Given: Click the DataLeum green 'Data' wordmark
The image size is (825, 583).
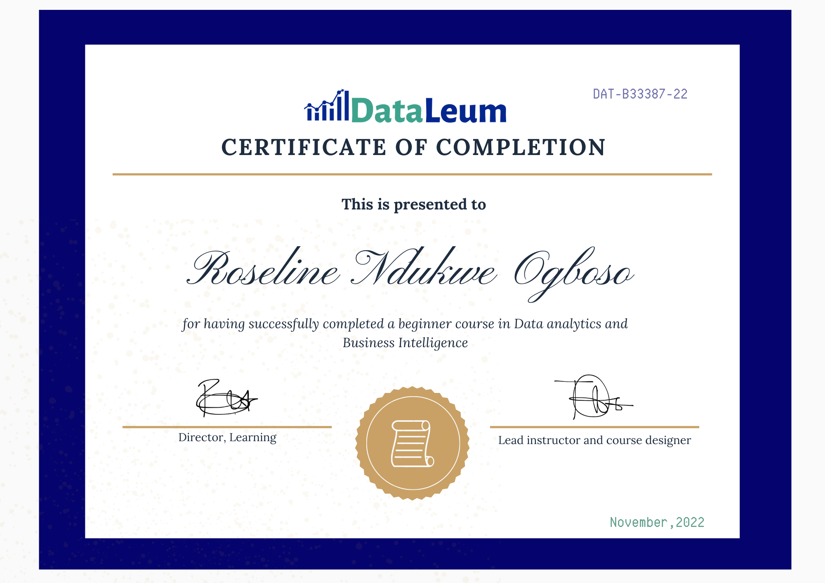Looking at the screenshot, I should tap(387, 111).
